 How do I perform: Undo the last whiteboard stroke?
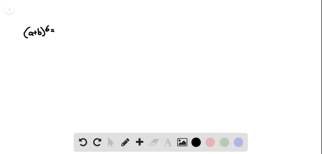[x=83, y=142]
